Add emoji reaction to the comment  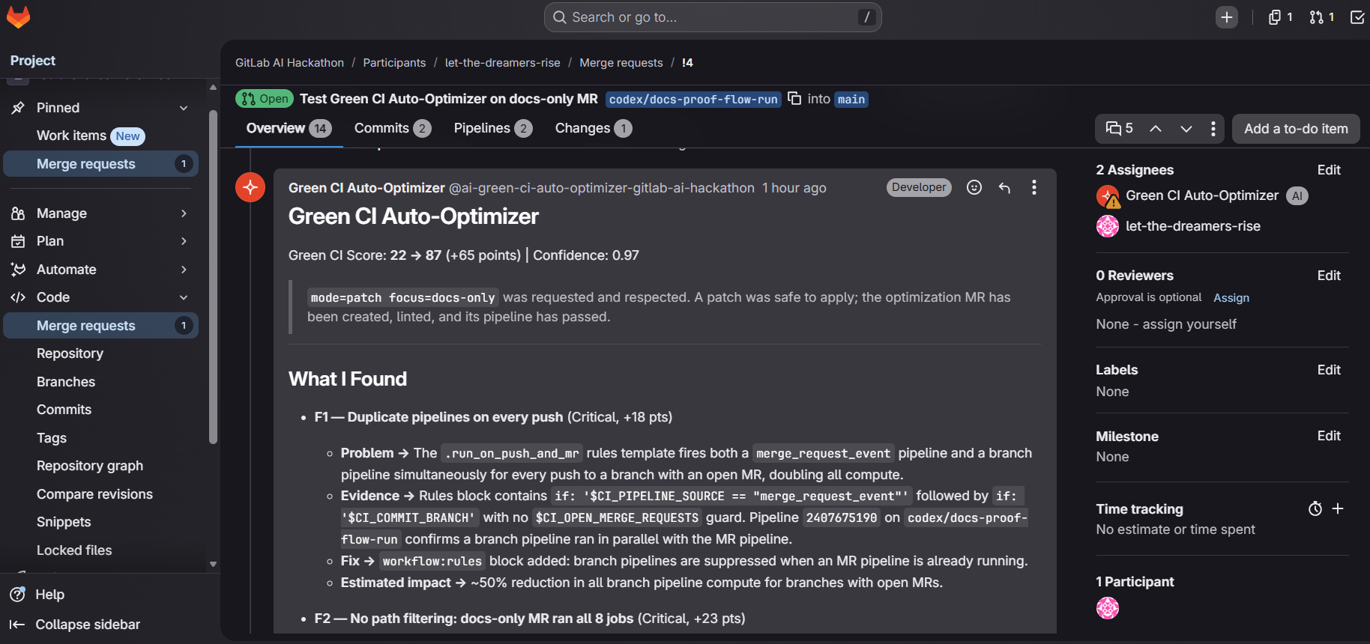pyautogui.click(x=974, y=187)
